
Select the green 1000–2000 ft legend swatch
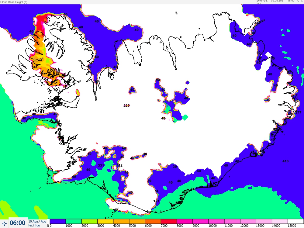point(74,221)
